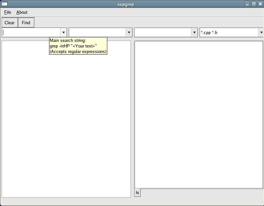
Task: Click the '*.cpp *.h' file pattern field
Action: 229,32
